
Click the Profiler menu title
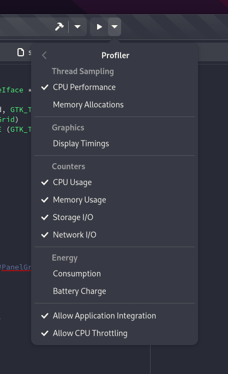(x=115, y=55)
